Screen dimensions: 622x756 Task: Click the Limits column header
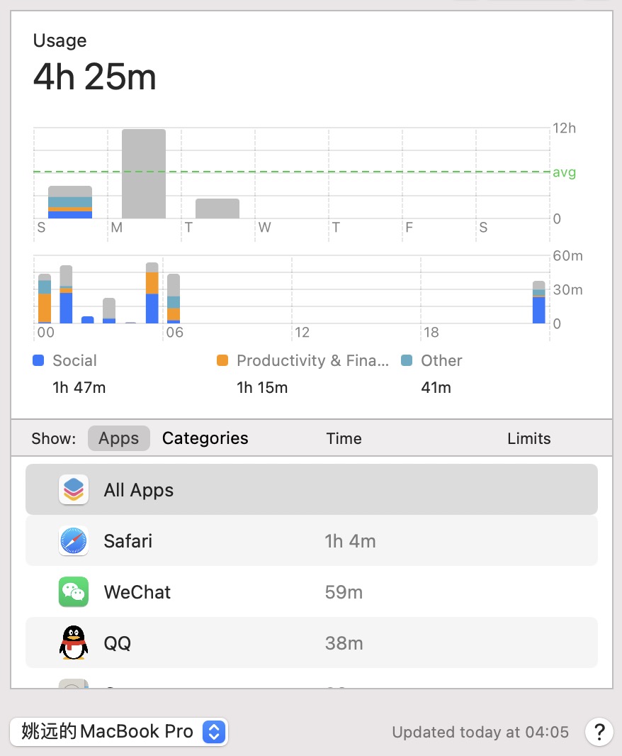click(x=528, y=438)
